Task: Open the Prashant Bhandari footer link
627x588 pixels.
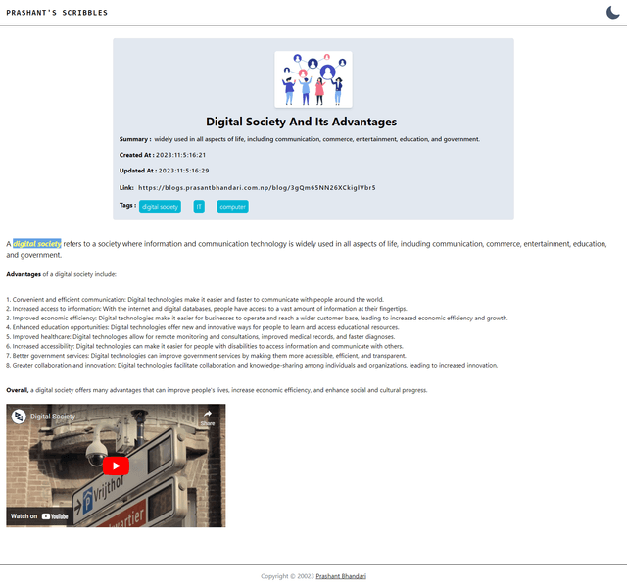Action: [x=341, y=576]
